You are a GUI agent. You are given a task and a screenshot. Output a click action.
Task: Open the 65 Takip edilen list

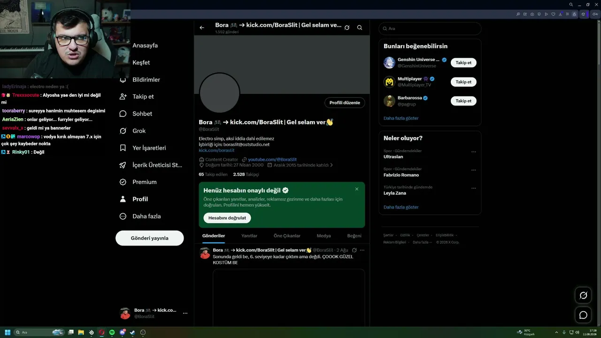click(213, 174)
